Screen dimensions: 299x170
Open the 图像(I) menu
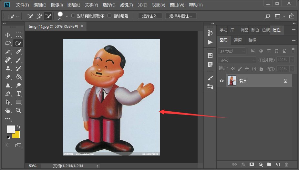(x=57, y=5)
